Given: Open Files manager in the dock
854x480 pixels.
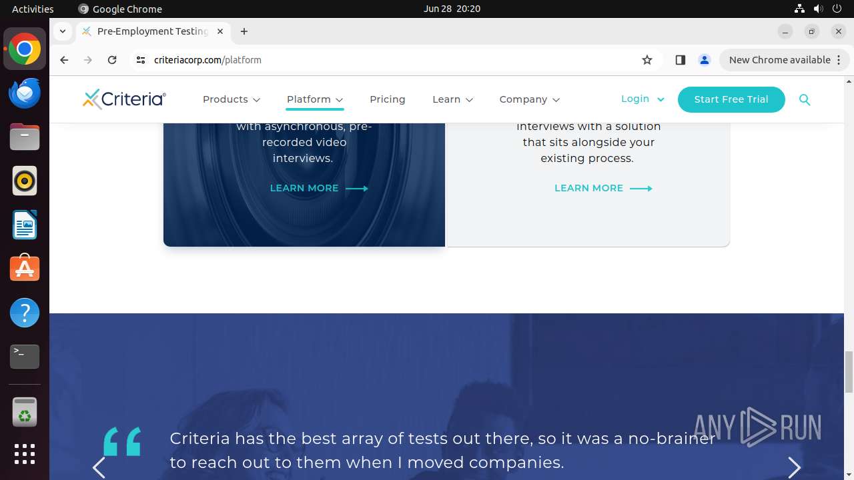Looking at the screenshot, I should pyautogui.click(x=25, y=137).
